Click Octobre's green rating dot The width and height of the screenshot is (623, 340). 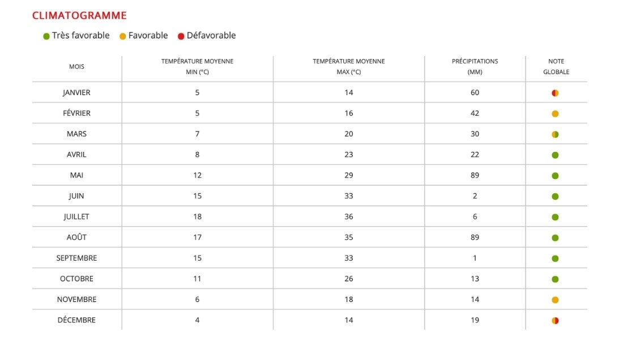555,279
